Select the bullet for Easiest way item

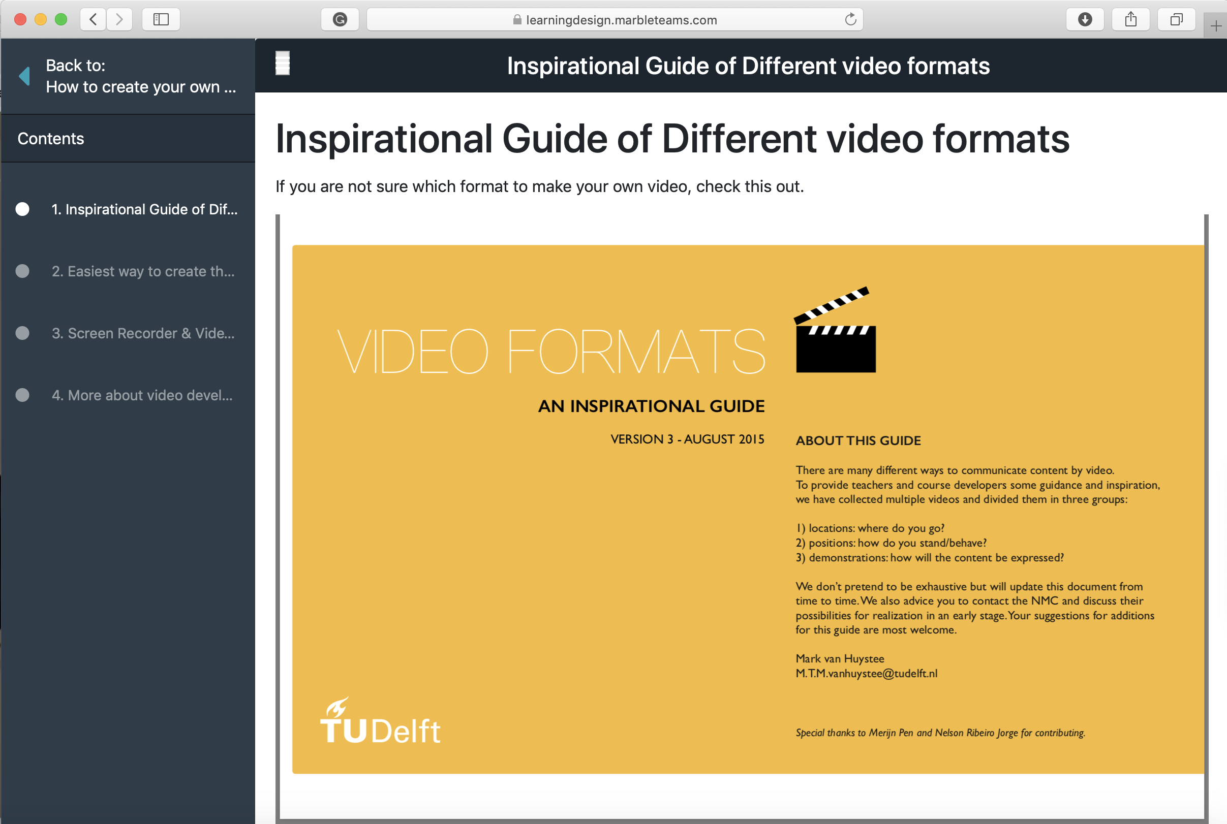[22, 271]
